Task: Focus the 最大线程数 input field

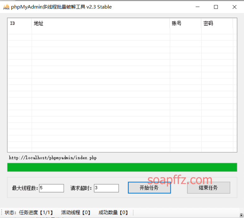Action: click(x=51, y=188)
